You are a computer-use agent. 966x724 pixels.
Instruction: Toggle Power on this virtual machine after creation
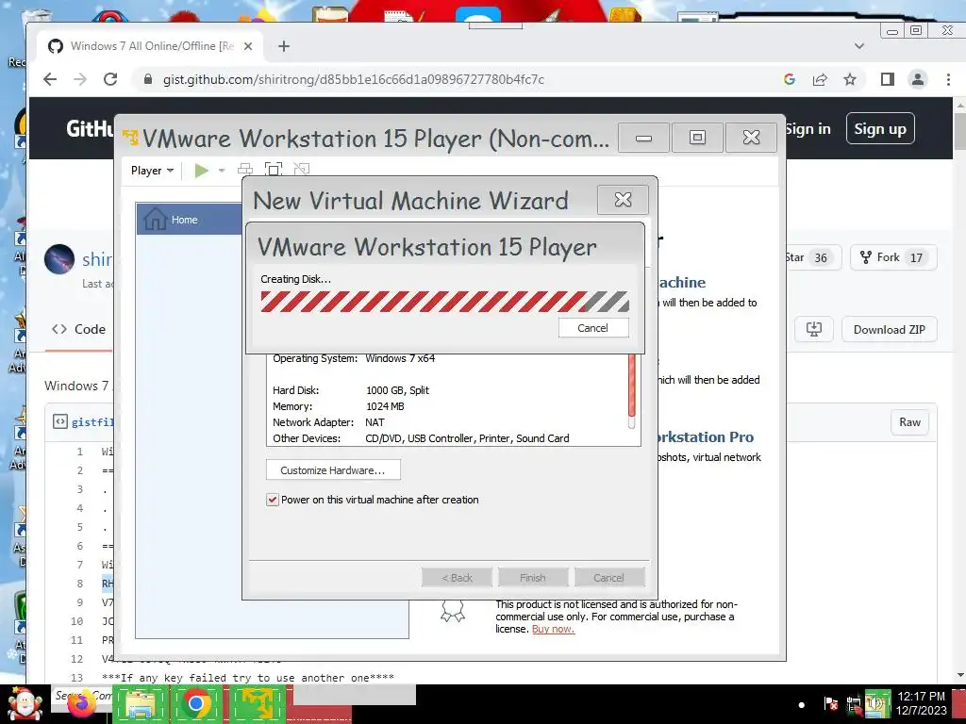[x=273, y=500]
